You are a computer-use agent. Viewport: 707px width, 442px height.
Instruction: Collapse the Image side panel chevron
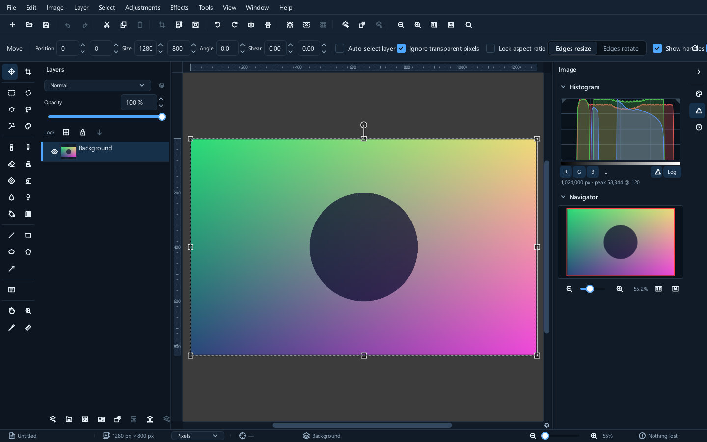(x=699, y=72)
